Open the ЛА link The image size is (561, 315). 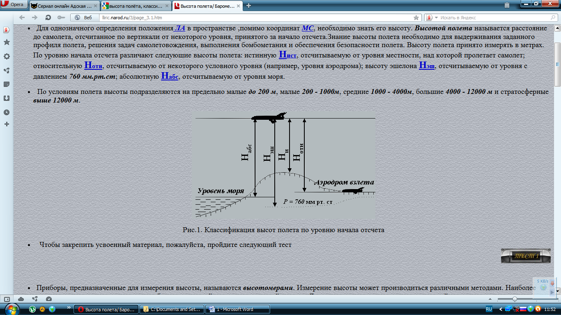click(179, 28)
